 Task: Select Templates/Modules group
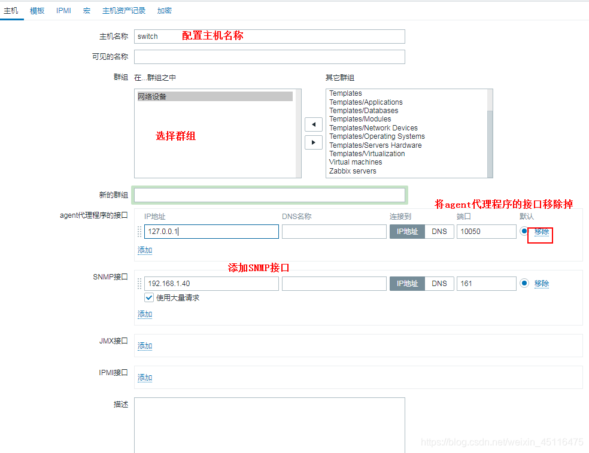click(360, 119)
